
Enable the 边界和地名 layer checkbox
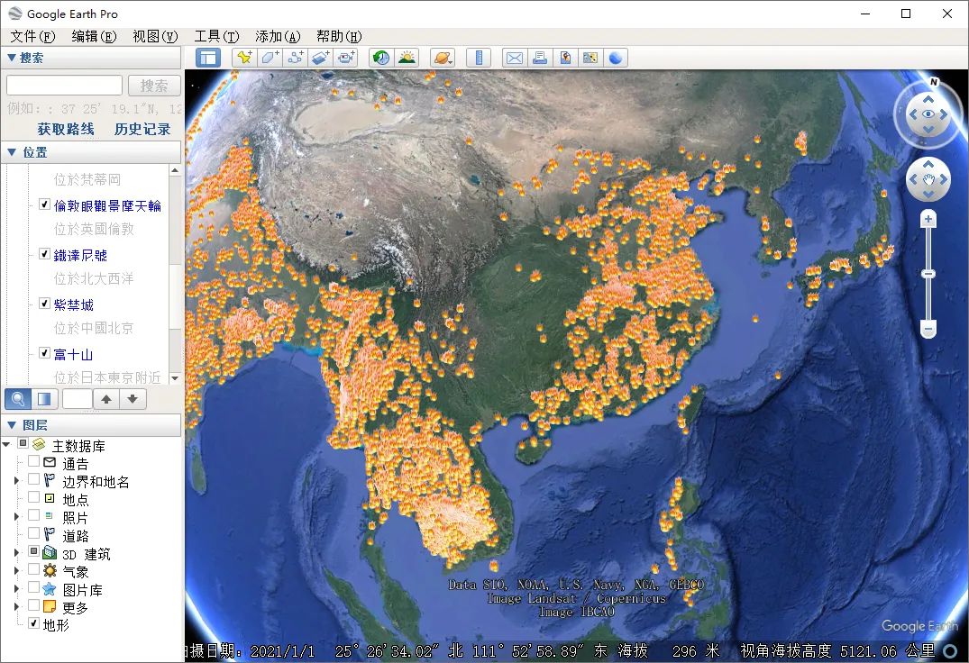[34, 479]
